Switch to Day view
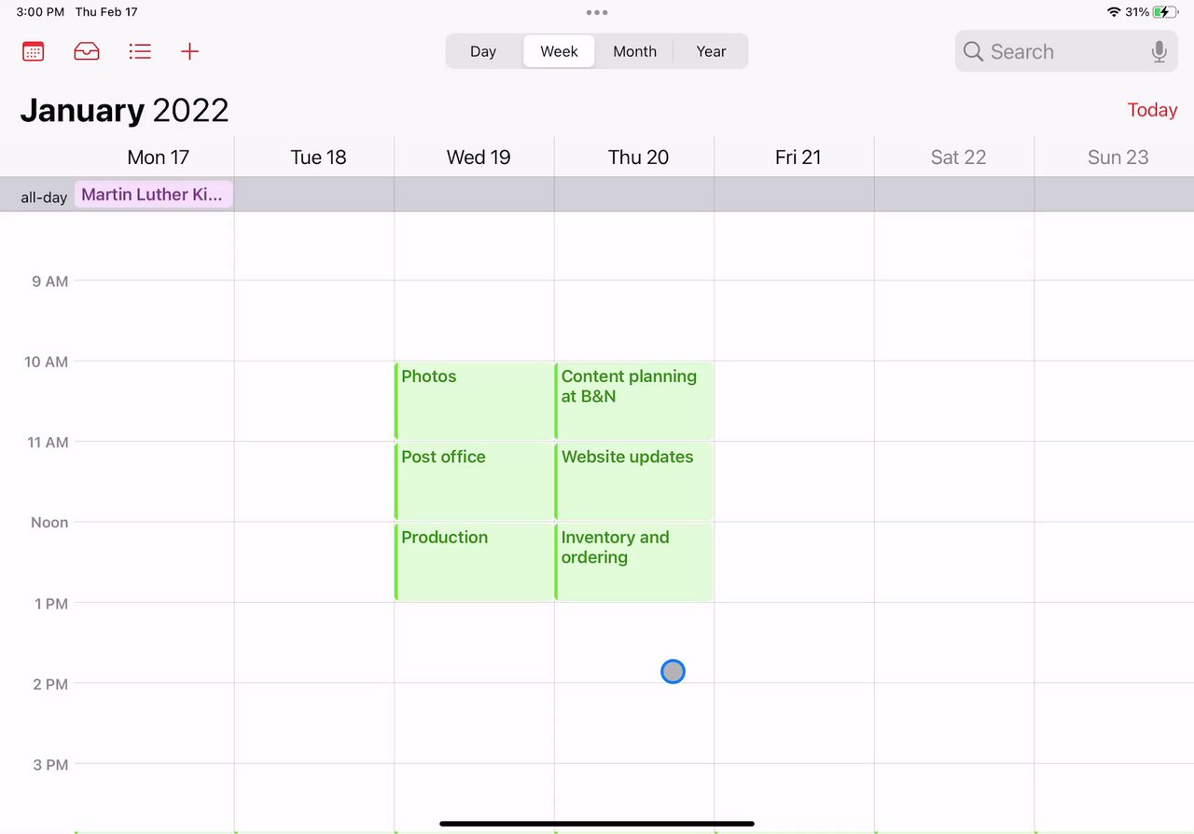The height and width of the screenshot is (834, 1194). pos(483,51)
